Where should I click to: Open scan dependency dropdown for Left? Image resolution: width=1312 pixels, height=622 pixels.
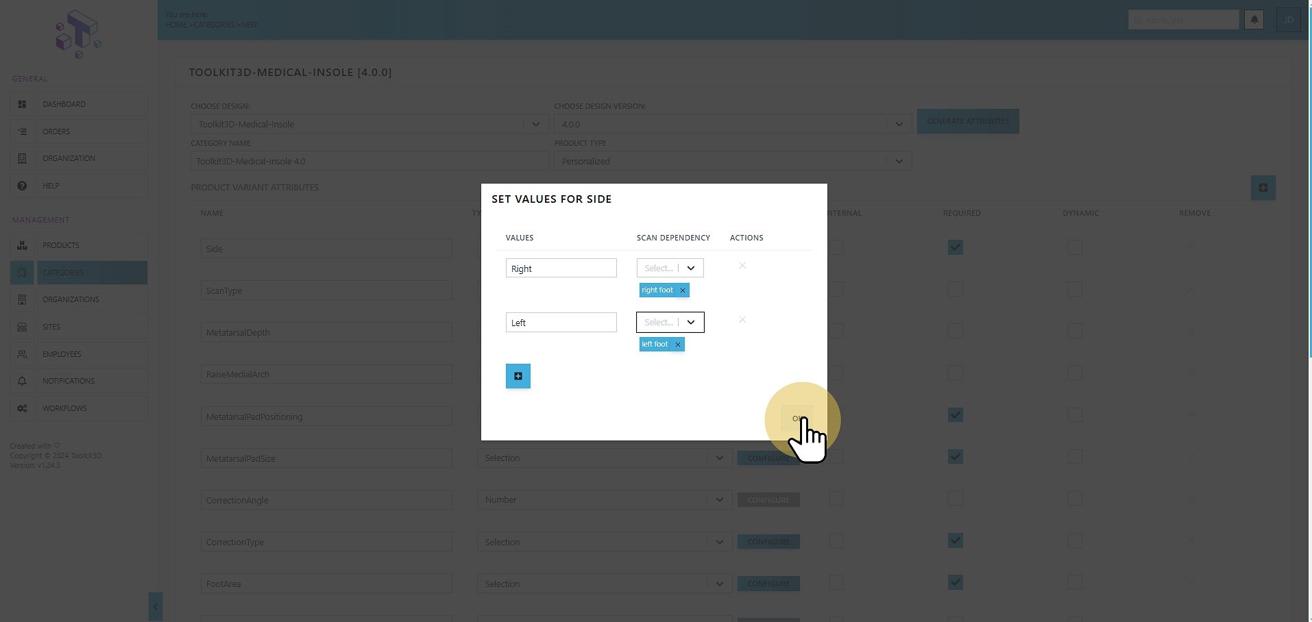coord(670,322)
